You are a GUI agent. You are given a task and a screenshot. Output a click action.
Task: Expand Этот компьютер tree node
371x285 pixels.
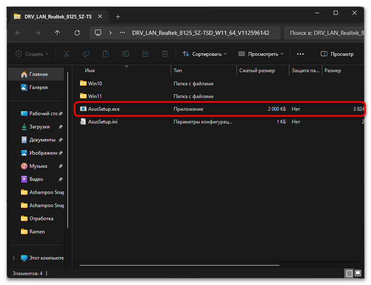point(14,258)
